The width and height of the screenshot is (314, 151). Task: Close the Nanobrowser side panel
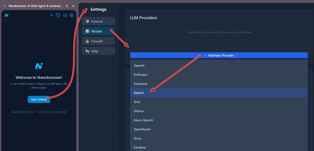(x=73, y=6)
